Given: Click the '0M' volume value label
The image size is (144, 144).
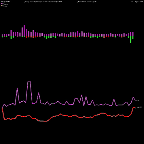Looking at the screenshot, I should pyautogui.click(x=138, y=100).
